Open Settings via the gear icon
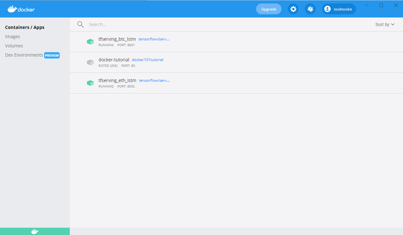This screenshot has height=235, width=403. point(294,9)
